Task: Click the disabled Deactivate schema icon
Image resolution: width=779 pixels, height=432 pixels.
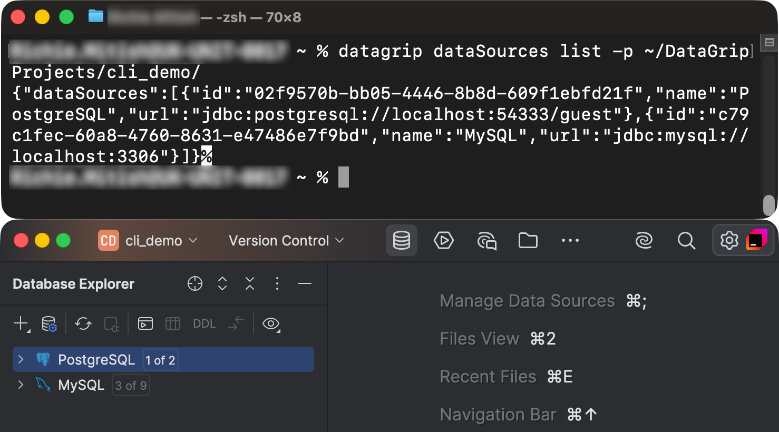Action: point(111,323)
